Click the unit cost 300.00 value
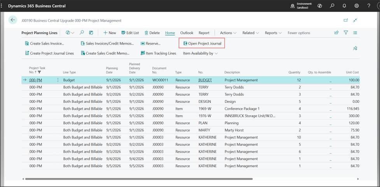Screen dimensions: 380x187 [x=354, y=116]
